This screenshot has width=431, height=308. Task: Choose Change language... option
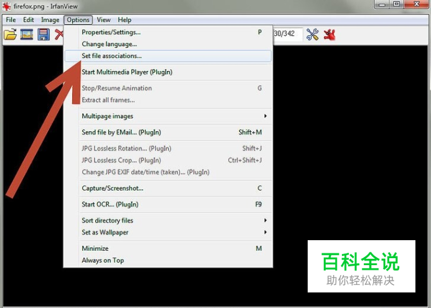pyautogui.click(x=168, y=44)
